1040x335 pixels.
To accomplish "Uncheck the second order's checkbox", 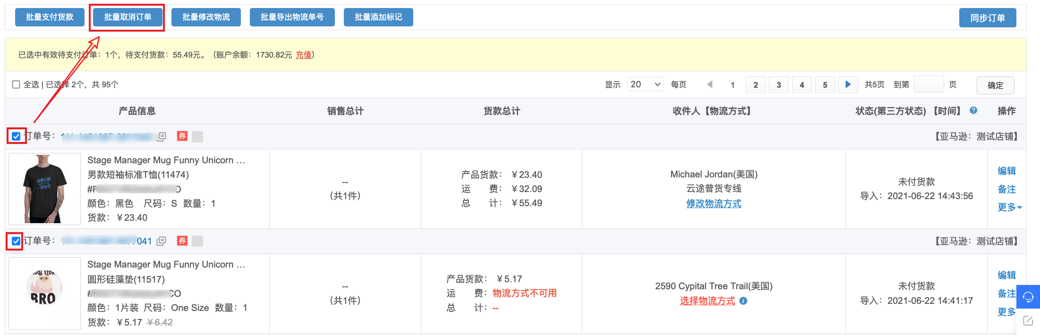I will (16, 241).
